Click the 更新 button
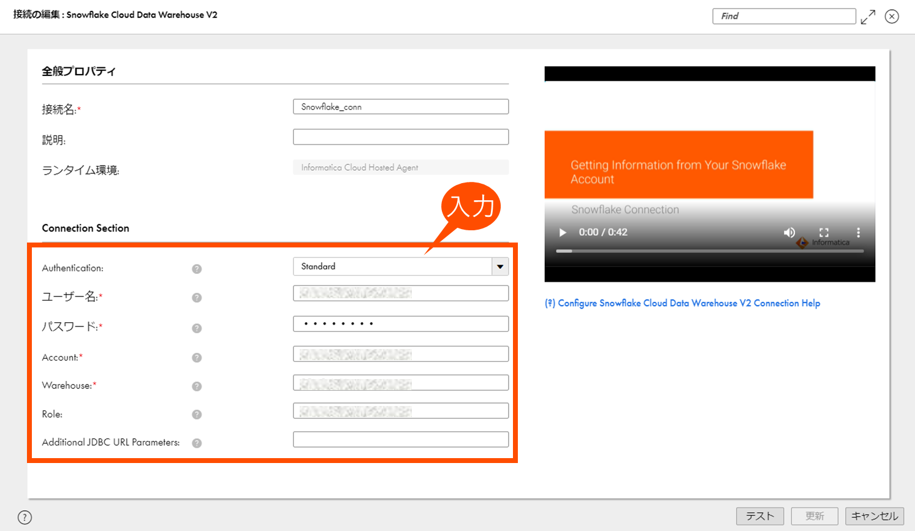Screen dimensions: 915x531 [814, 516]
